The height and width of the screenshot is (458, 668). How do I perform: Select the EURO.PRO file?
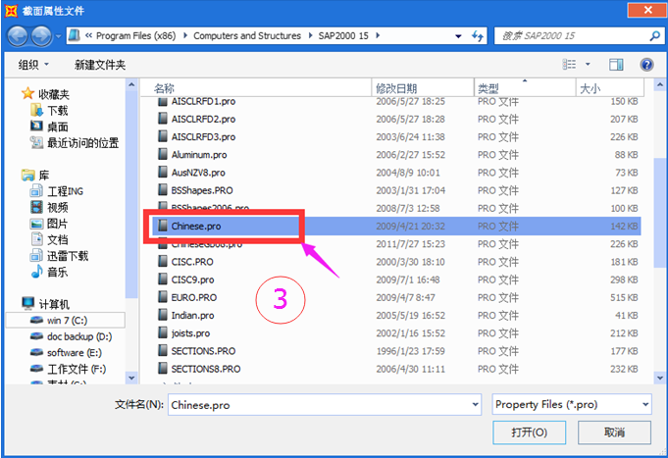(x=193, y=297)
